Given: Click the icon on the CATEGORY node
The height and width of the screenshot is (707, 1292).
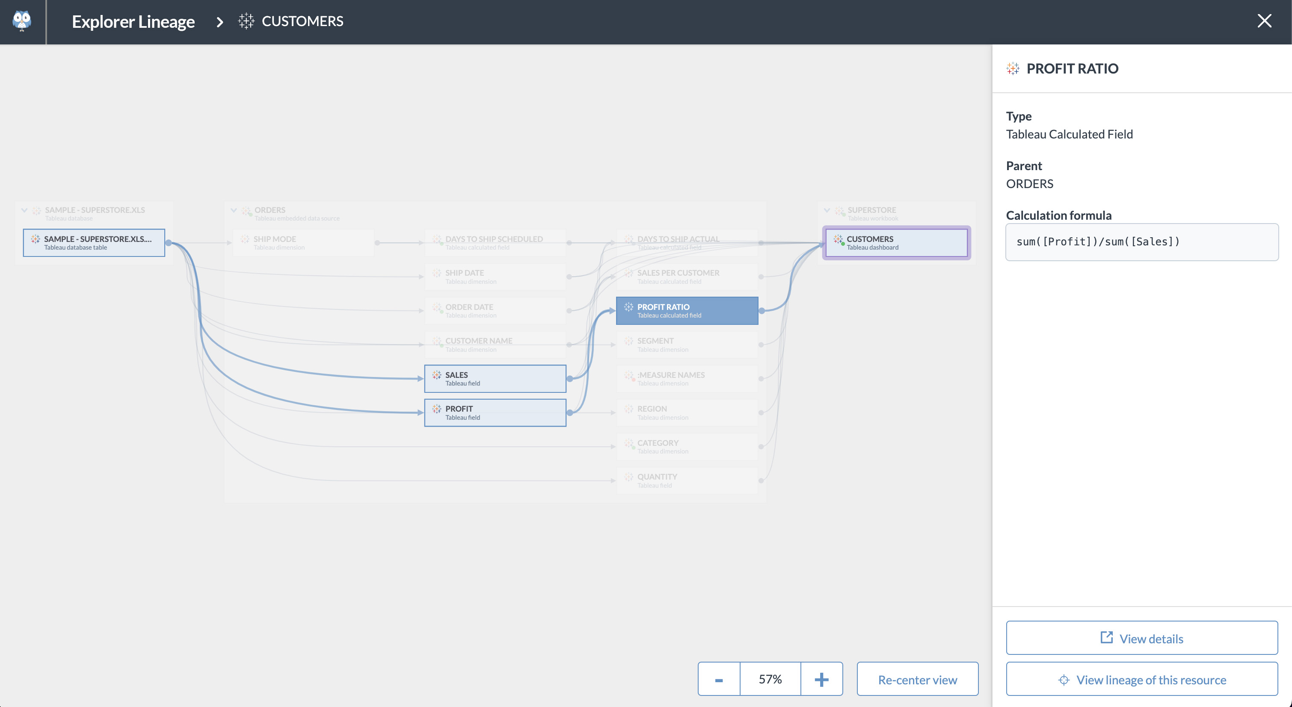Looking at the screenshot, I should 628,443.
